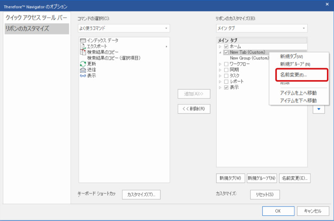Click the green 更新 refresh icon
This screenshot has width=334, height=221.
click(83, 64)
